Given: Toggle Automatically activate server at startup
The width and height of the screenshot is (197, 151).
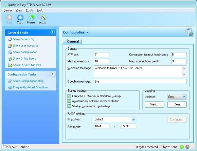Looking at the screenshot, I should point(69,101).
